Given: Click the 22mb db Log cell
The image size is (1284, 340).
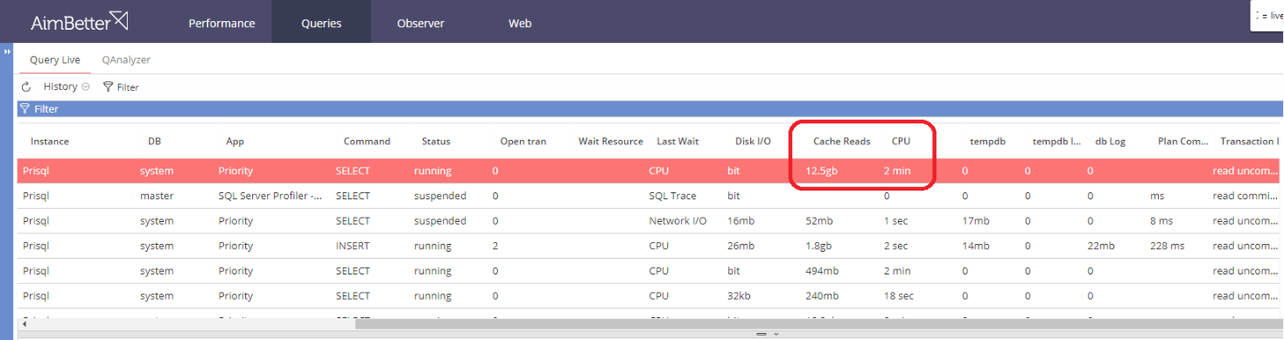Looking at the screenshot, I should click(1100, 246).
